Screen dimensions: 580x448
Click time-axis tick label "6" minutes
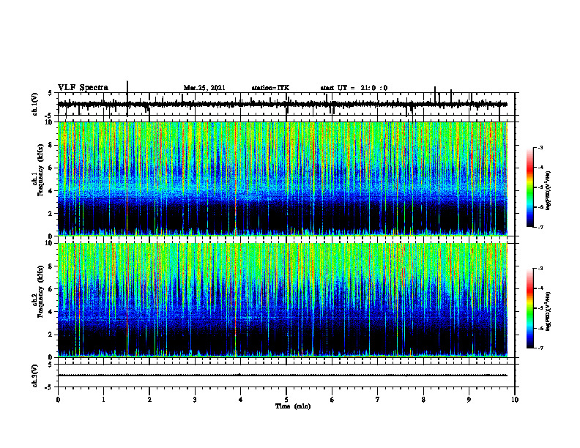(x=332, y=400)
